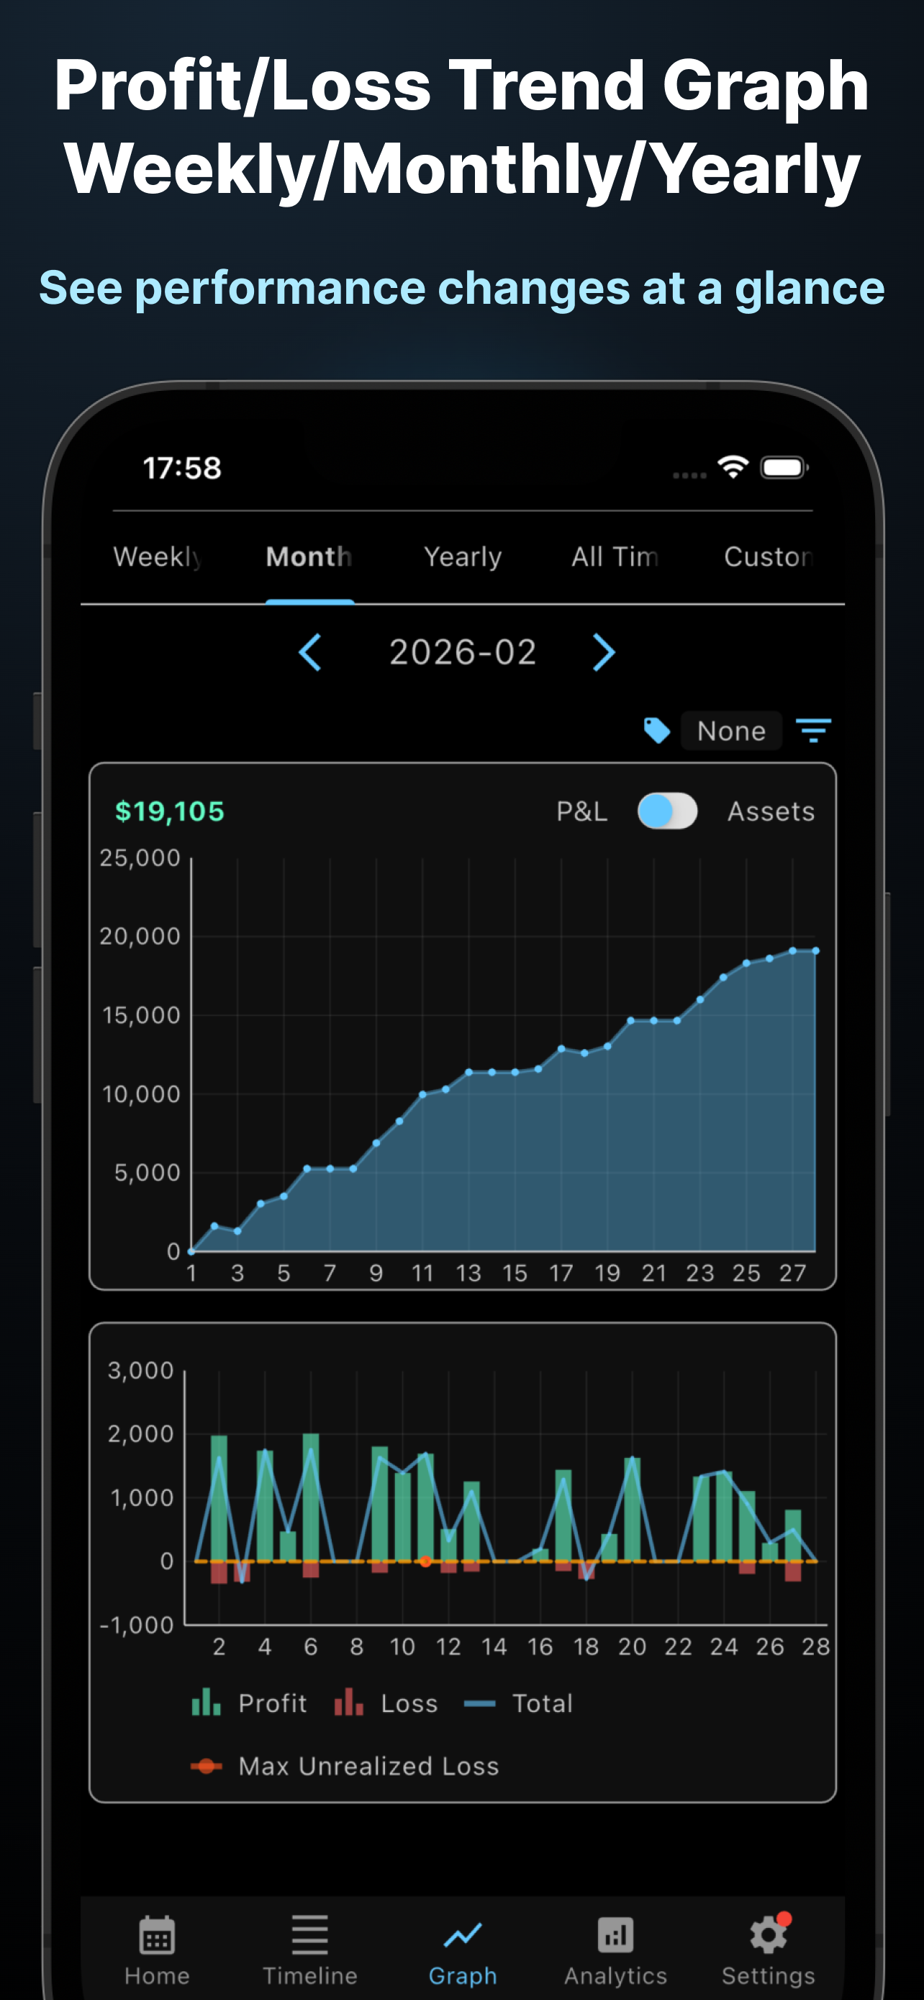Open the Analytics tab in bottom bar
The image size is (924, 2000).
[x=616, y=1950]
